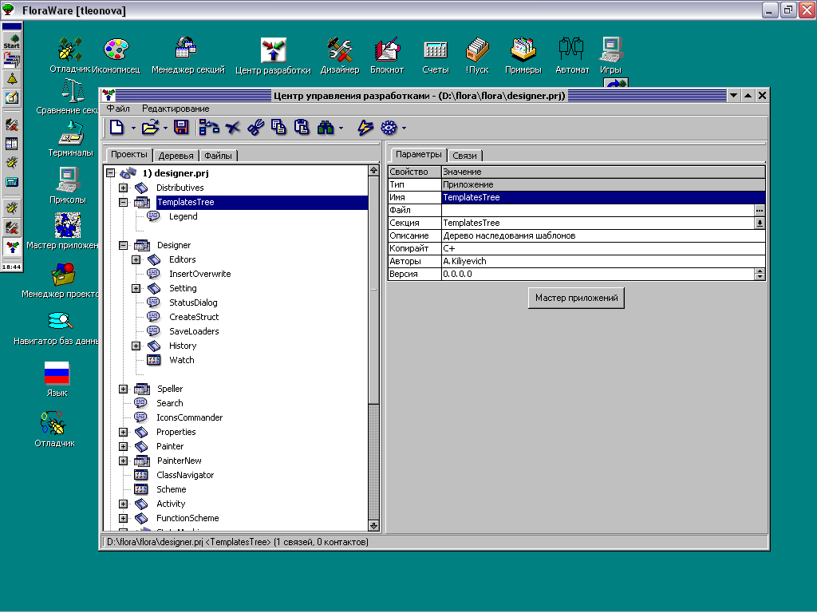Open the Дизайнер desktop icon
Image resolution: width=817 pixels, height=613 pixels.
(x=340, y=51)
